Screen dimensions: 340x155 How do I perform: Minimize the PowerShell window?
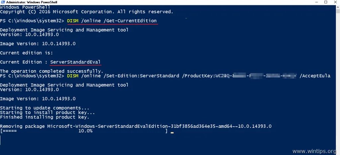point(316,2)
